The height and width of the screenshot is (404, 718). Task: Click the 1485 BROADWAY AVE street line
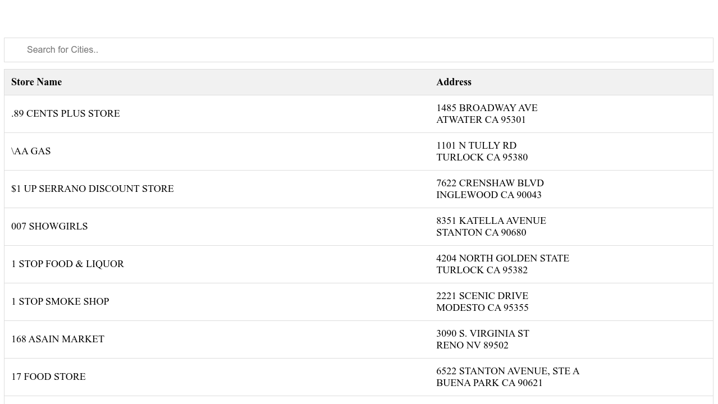pos(487,108)
